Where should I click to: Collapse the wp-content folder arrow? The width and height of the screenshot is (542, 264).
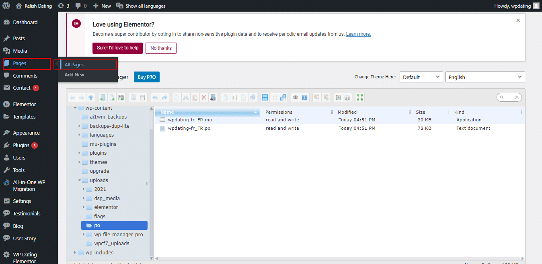coord(75,108)
